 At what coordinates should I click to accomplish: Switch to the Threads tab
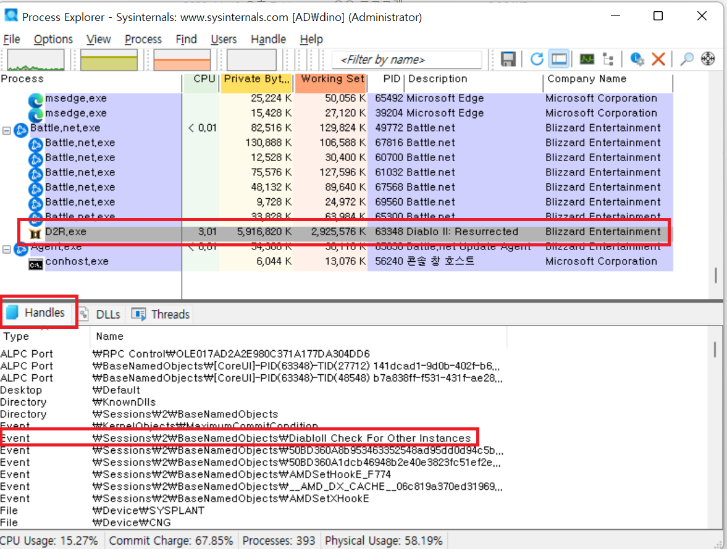click(x=161, y=314)
